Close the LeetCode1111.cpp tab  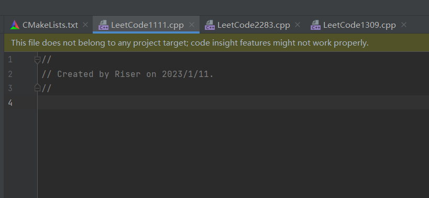192,25
